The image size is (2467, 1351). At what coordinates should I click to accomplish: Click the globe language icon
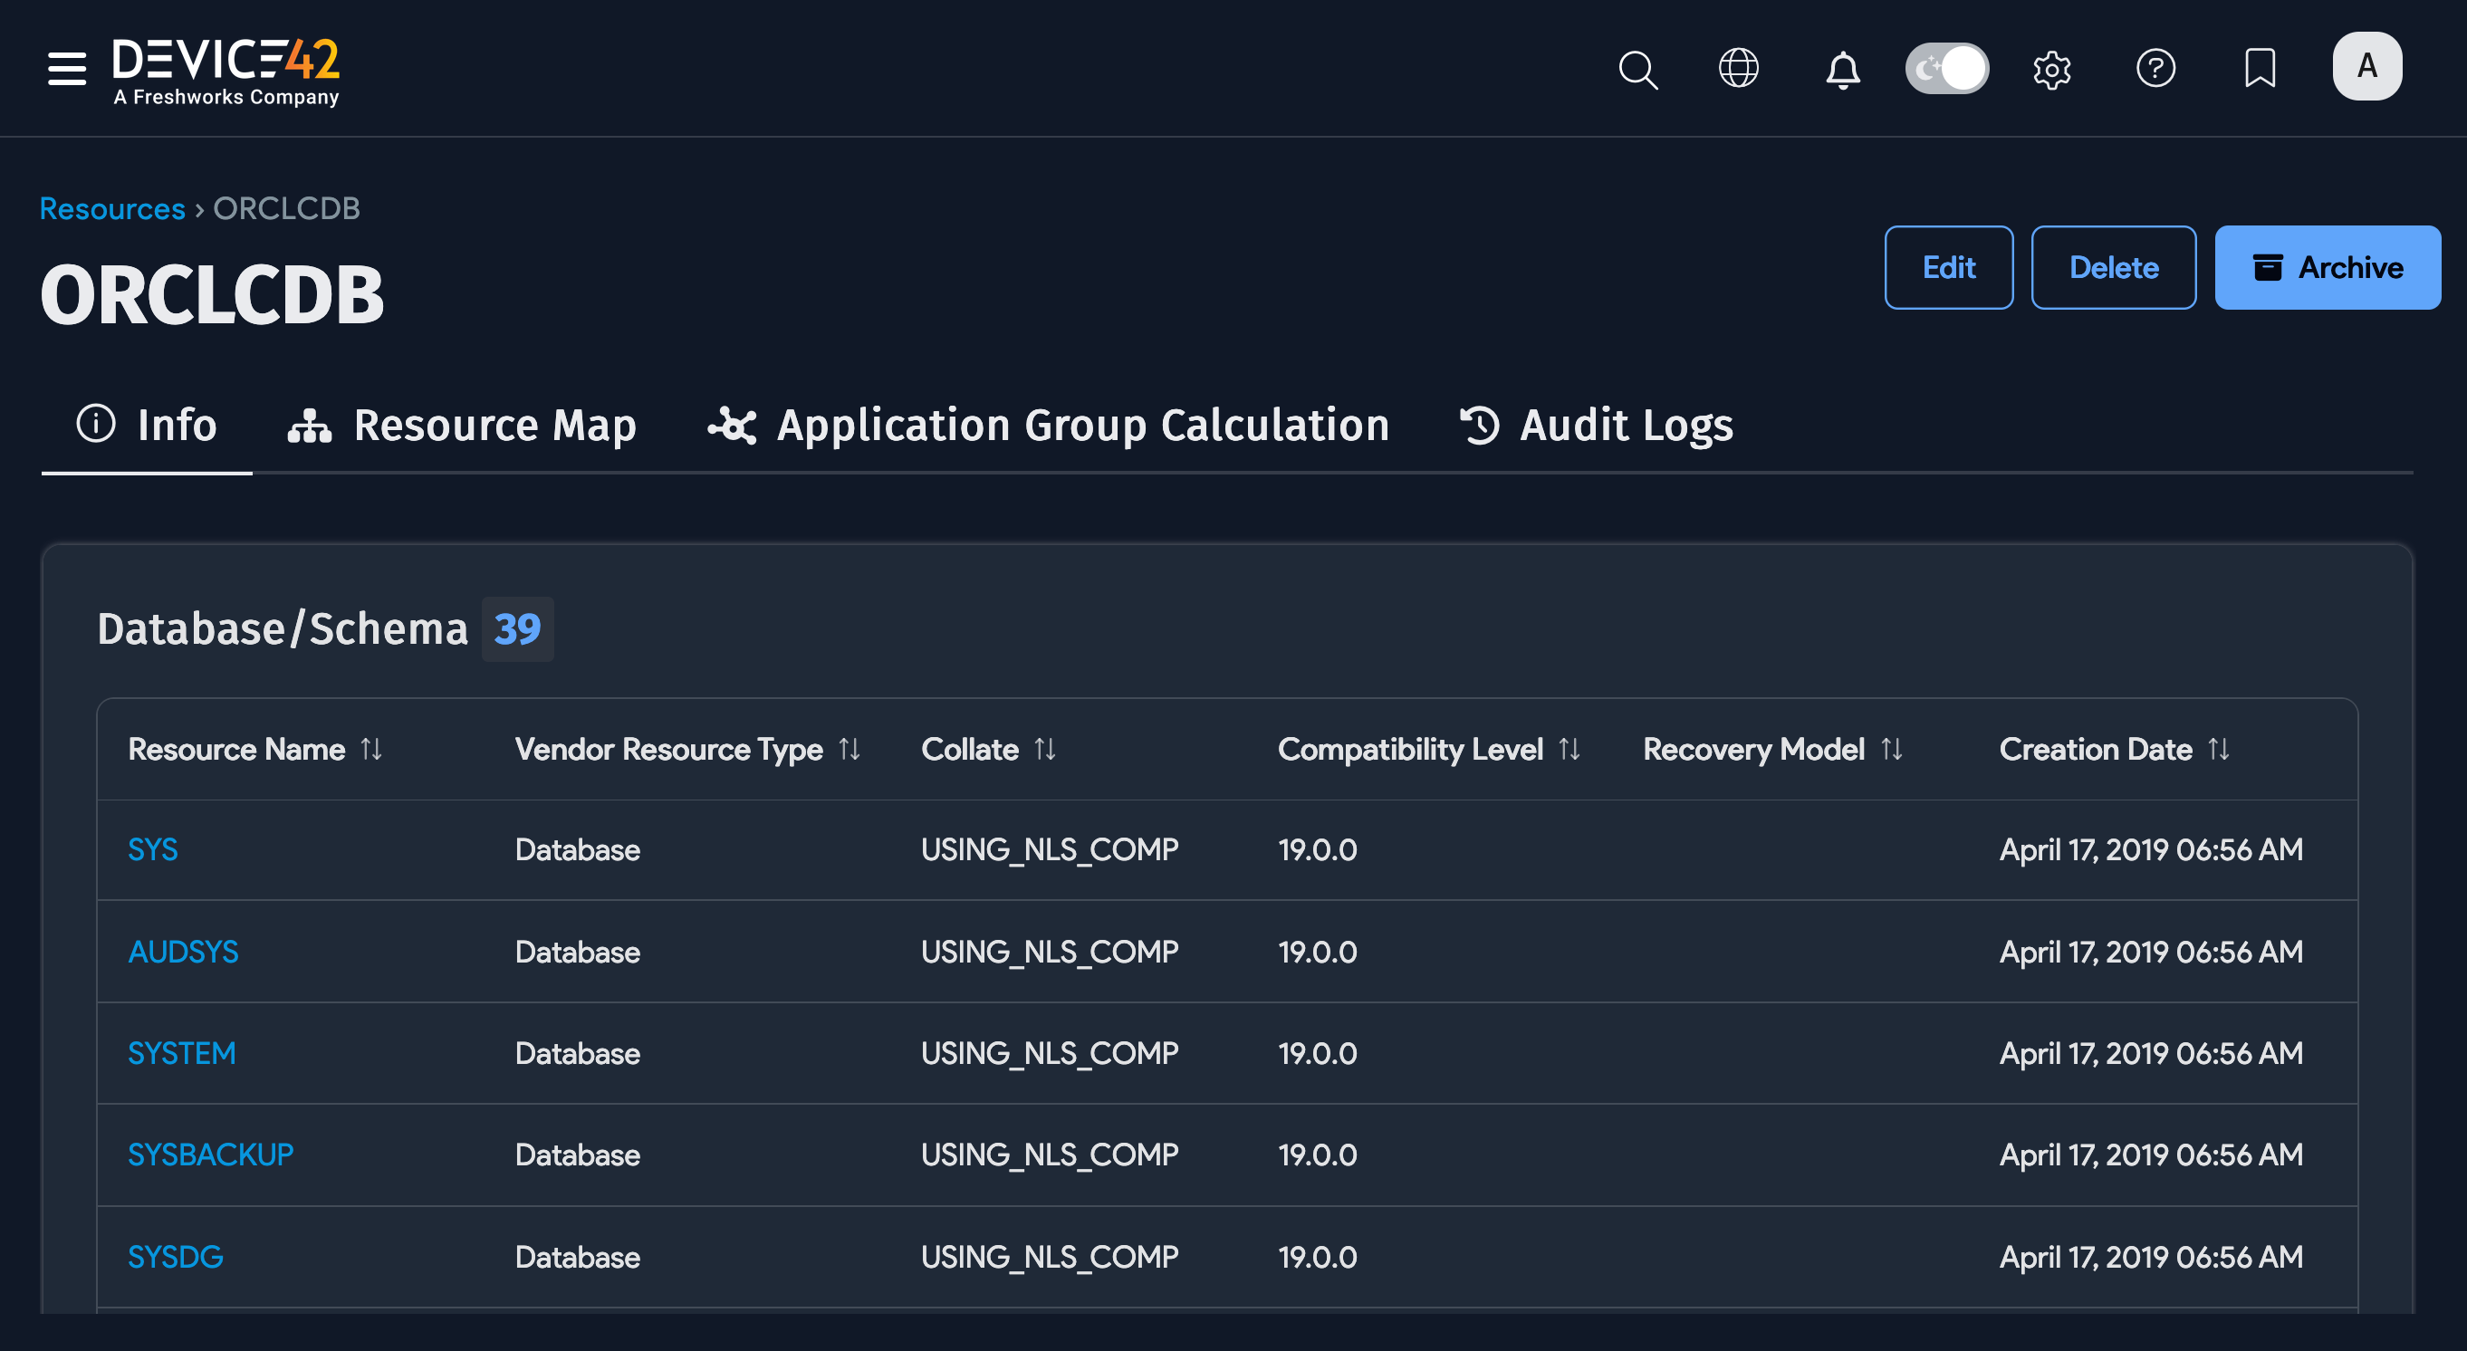tap(1740, 68)
